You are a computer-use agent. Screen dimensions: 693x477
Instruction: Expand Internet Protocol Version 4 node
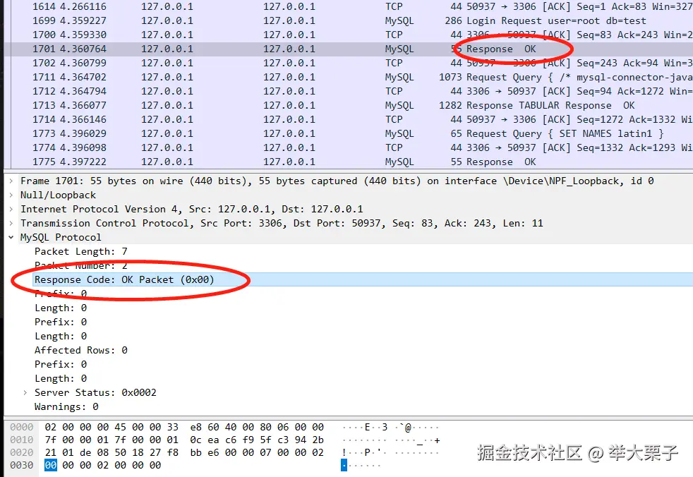click(x=11, y=210)
